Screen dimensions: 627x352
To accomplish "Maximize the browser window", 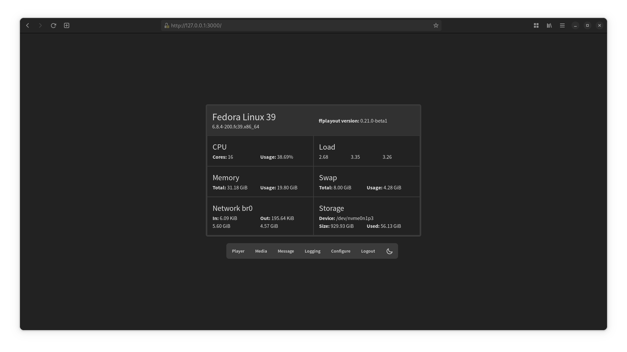I will tap(587, 25).
